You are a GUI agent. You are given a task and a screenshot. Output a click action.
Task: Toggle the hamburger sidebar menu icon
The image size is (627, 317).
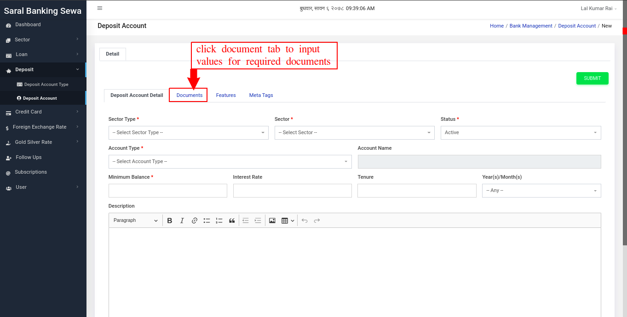100,8
